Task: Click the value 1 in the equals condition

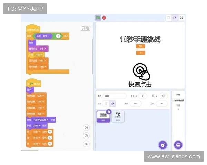Action: [58, 36]
